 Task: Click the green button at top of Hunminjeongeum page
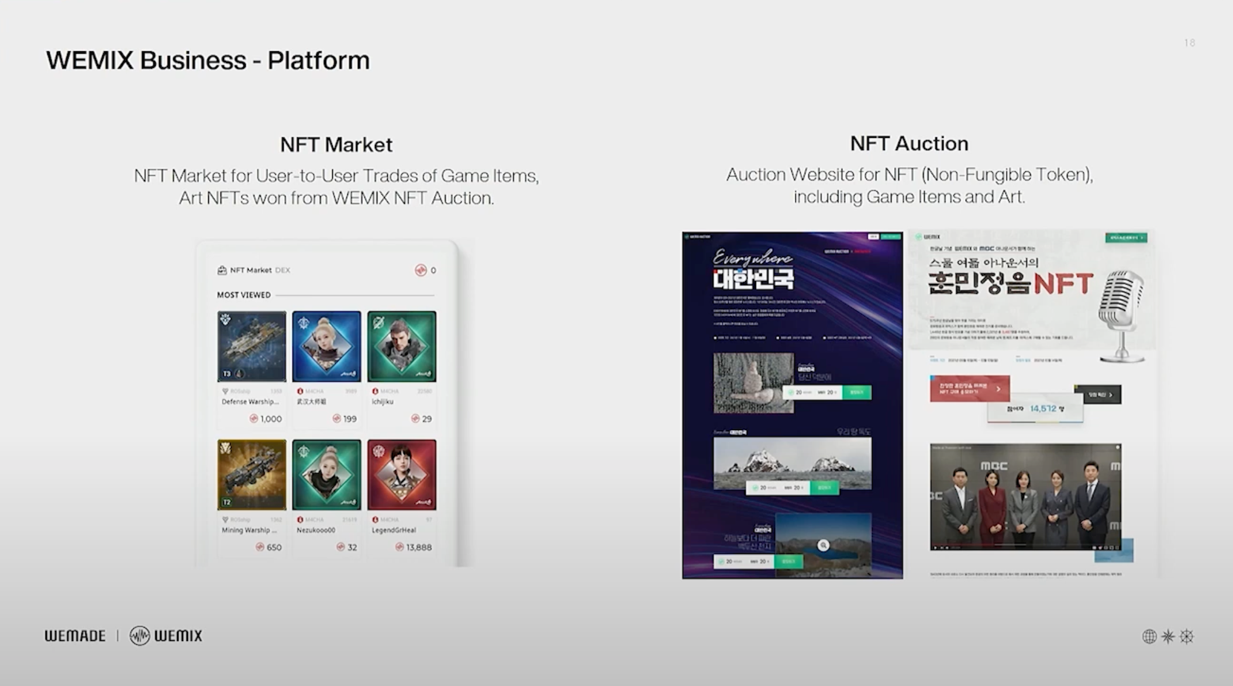click(1125, 237)
